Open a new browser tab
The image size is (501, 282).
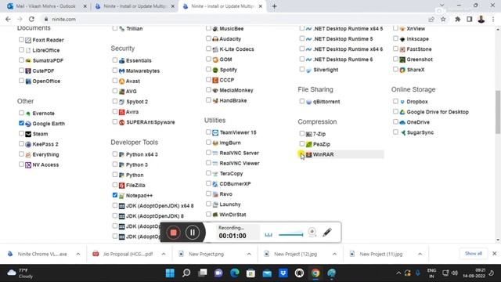click(x=274, y=6)
